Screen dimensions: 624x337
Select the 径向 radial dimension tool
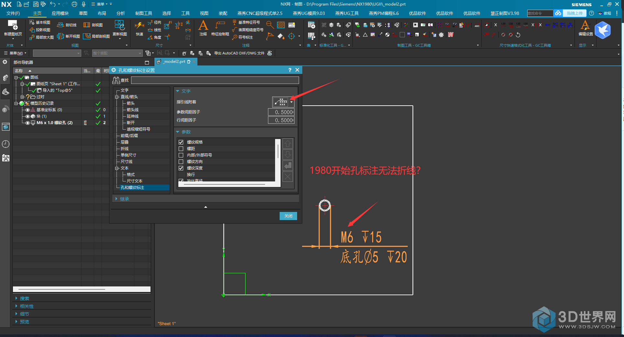click(x=154, y=22)
